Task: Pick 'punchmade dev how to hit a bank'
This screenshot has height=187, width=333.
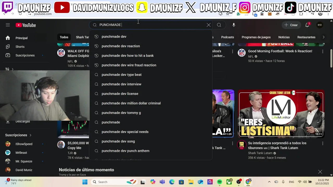Action: pos(151,56)
